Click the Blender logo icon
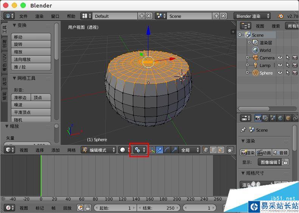 coord(280,16)
